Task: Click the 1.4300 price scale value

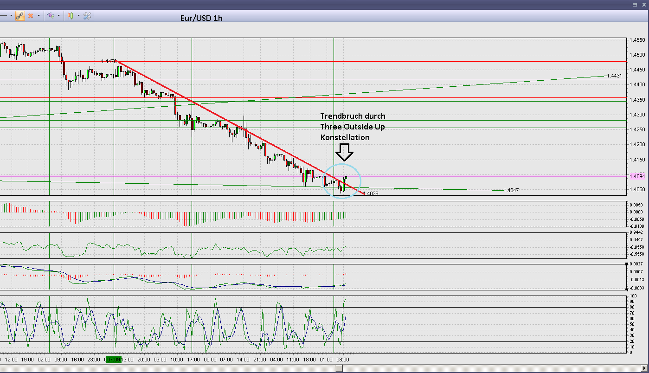Action: [x=636, y=115]
